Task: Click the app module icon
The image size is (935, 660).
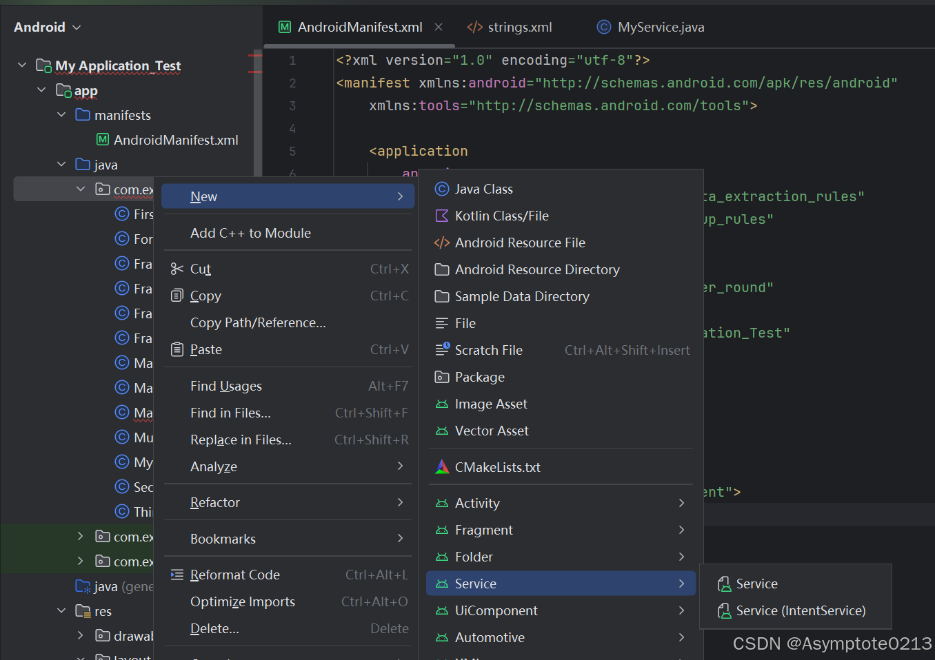Action: pyautogui.click(x=63, y=90)
